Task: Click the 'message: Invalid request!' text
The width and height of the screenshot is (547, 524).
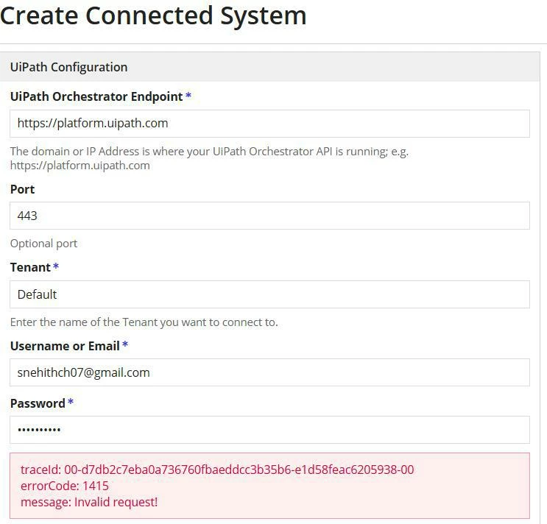Action: pos(89,502)
